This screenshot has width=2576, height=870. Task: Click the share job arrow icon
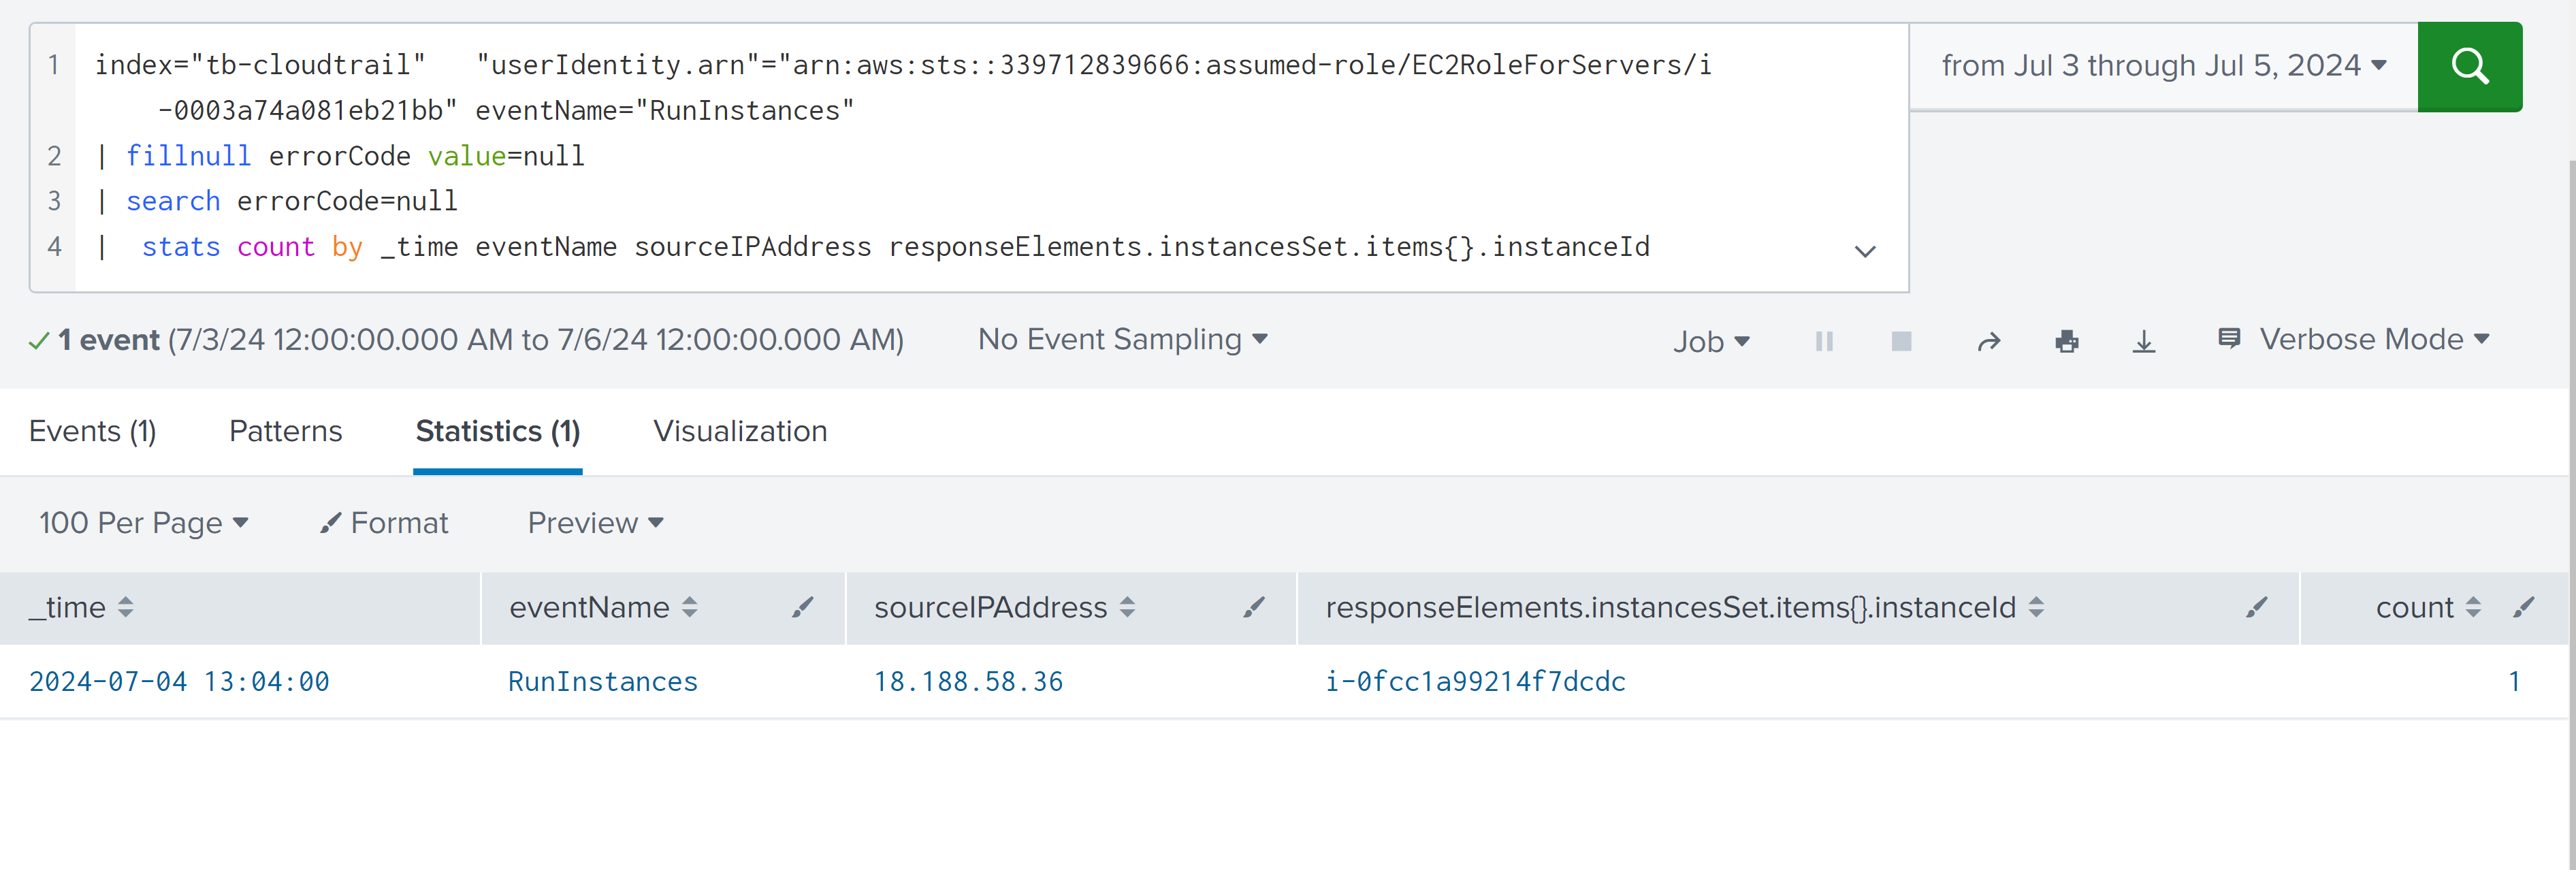click(x=1988, y=342)
